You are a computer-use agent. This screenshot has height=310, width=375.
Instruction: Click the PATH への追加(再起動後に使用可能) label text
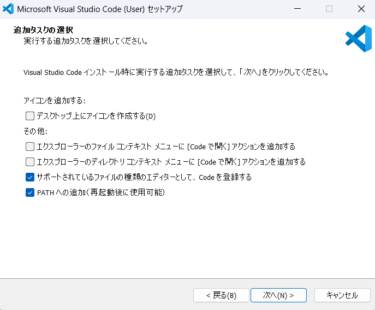101,192
